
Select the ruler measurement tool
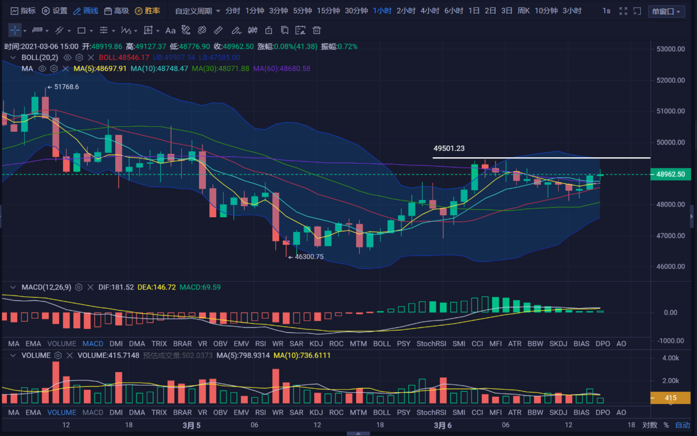pos(218,30)
